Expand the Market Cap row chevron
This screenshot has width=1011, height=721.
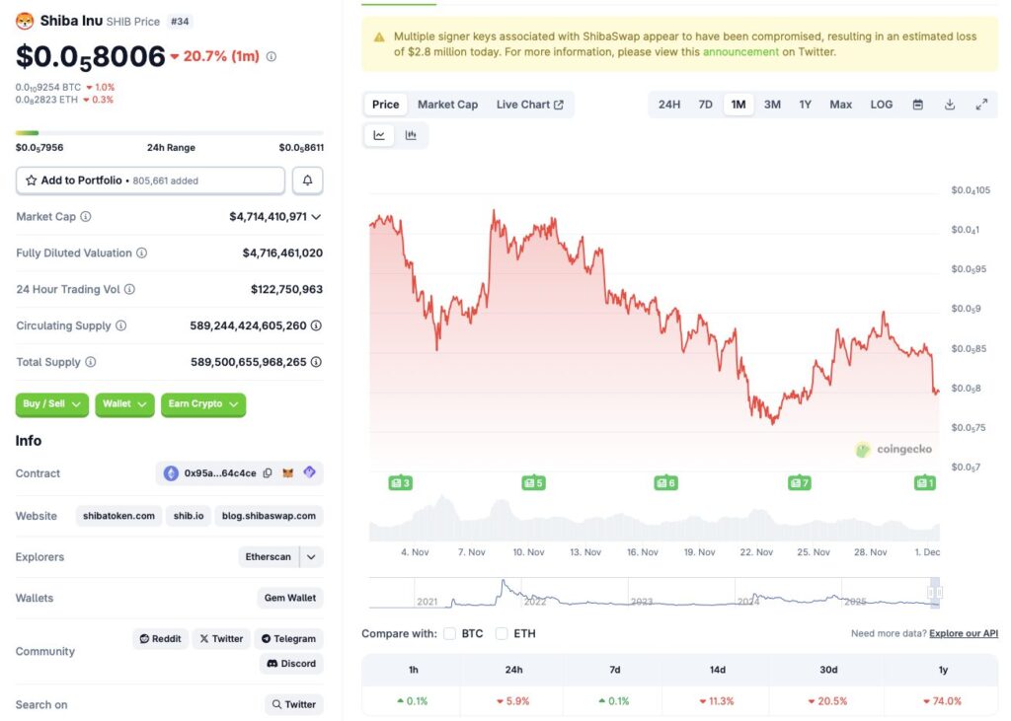[315, 216]
